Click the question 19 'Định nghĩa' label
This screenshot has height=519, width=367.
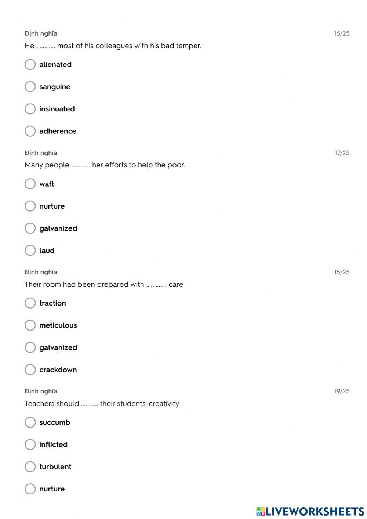pyautogui.click(x=41, y=391)
